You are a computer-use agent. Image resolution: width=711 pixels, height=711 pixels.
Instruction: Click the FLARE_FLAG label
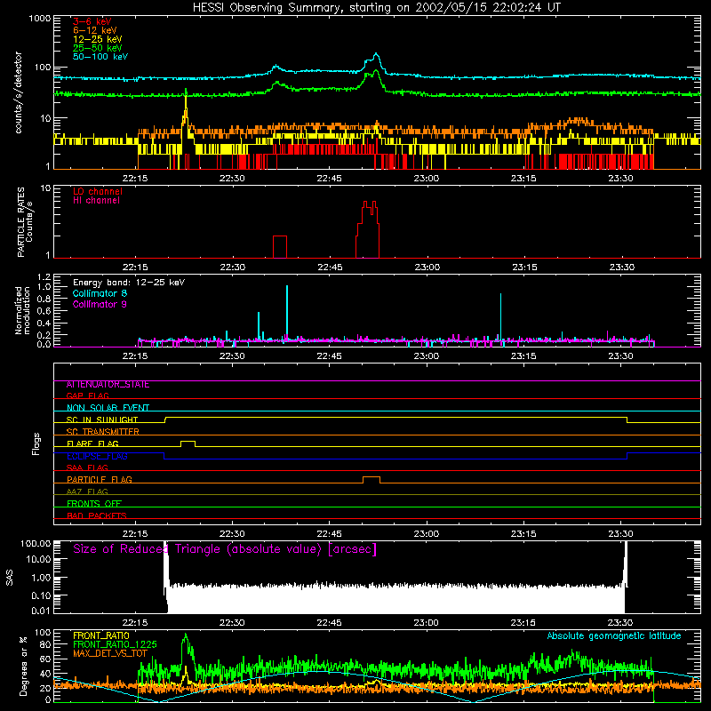(92, 443)
